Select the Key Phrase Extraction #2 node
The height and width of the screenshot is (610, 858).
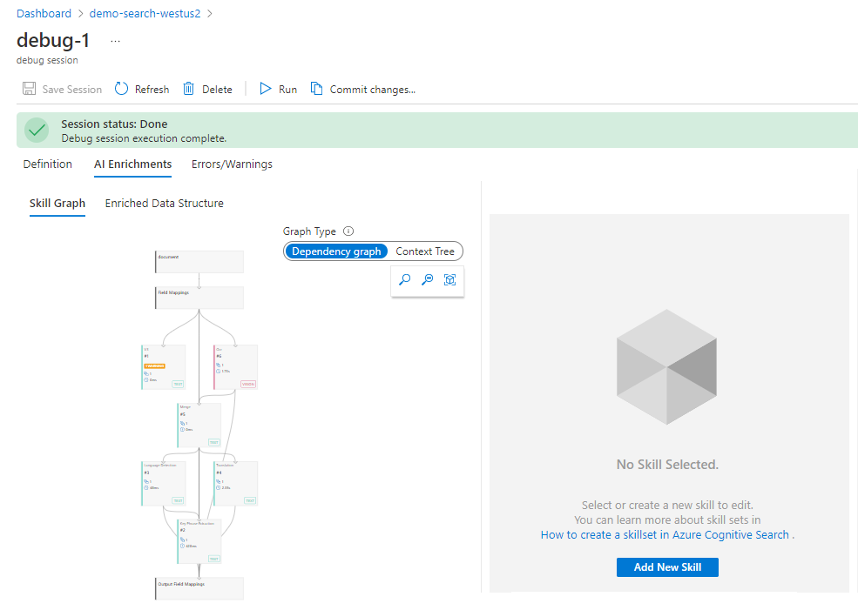click(x=199, y=541)
